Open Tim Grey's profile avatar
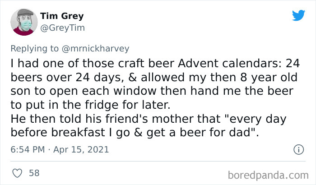Image resolution: width=316 pixels, height=185 pixels. tap(24, 22)
